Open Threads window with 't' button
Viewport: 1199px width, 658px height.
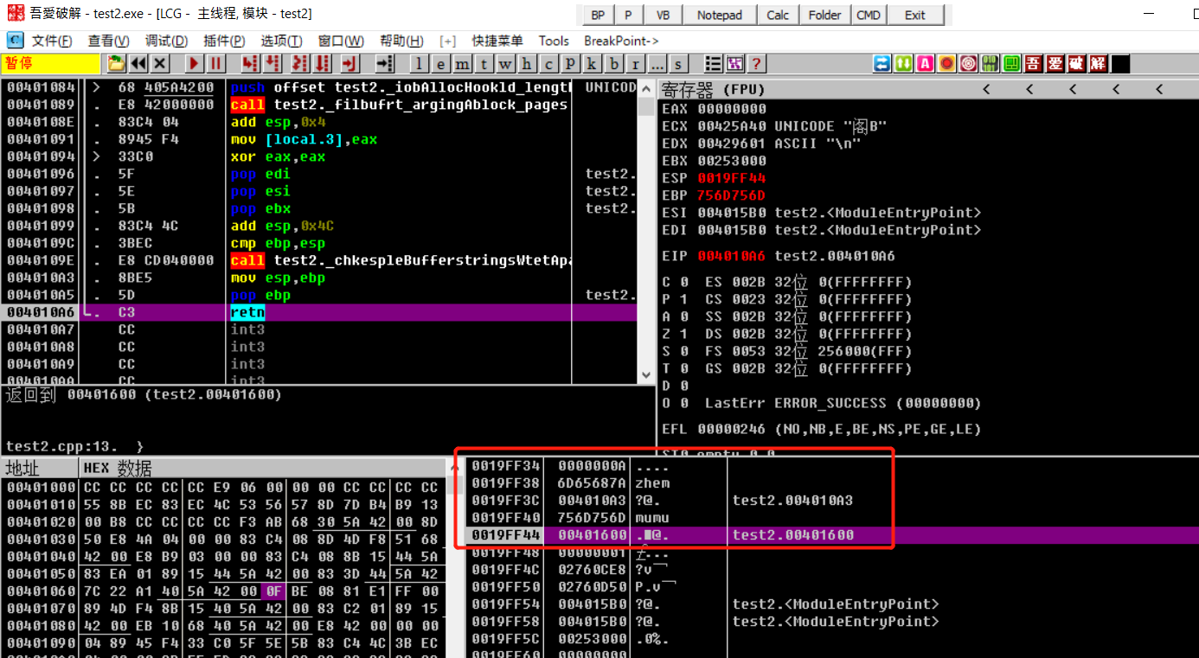coord(484,64)
